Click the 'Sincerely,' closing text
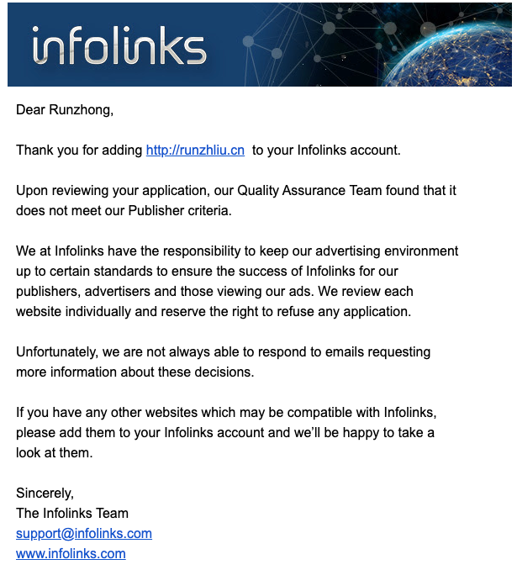The image size is (517, 570). click(x=45, y=493)
